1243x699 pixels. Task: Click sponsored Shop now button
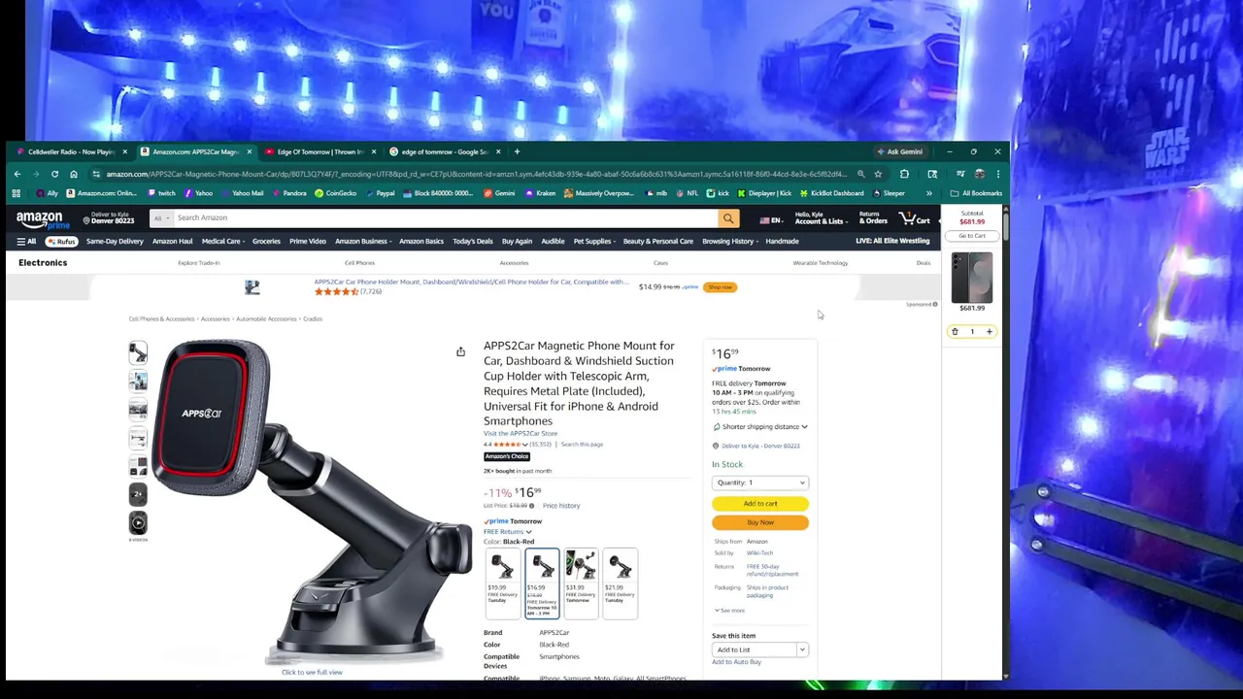tap(721, 287)
